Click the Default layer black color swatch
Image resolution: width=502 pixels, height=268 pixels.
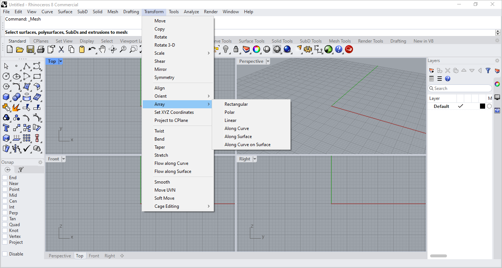tap(482, 106)
